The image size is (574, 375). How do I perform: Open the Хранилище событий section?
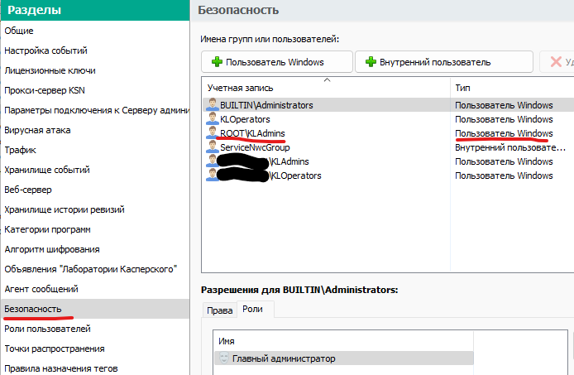[47, 170]
